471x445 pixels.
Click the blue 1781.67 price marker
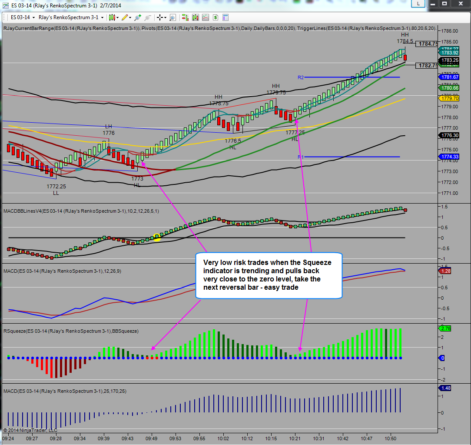[x=449, y=77]
